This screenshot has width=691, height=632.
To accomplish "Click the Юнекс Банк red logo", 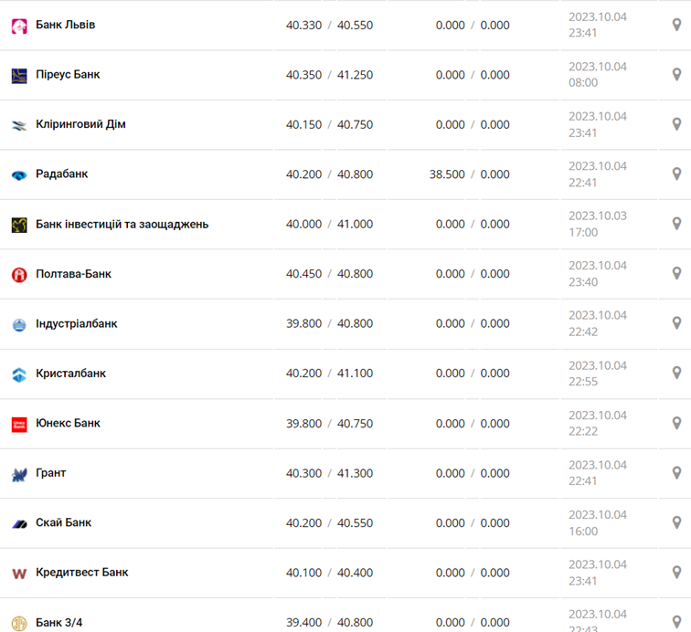I will coord(19,424).
